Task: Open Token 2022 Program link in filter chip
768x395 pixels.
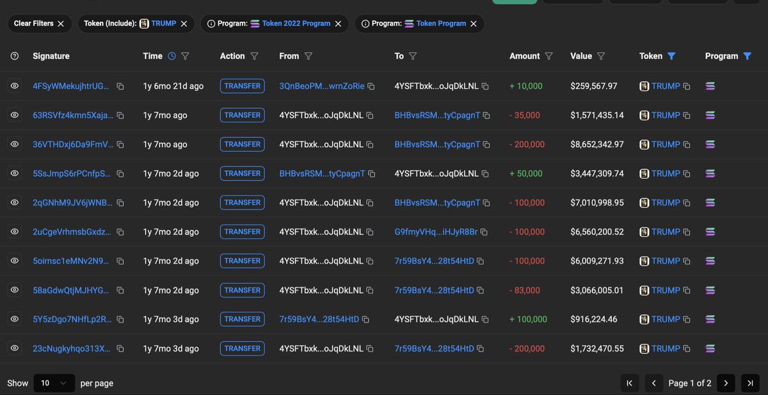Action: tap(296, 24)
